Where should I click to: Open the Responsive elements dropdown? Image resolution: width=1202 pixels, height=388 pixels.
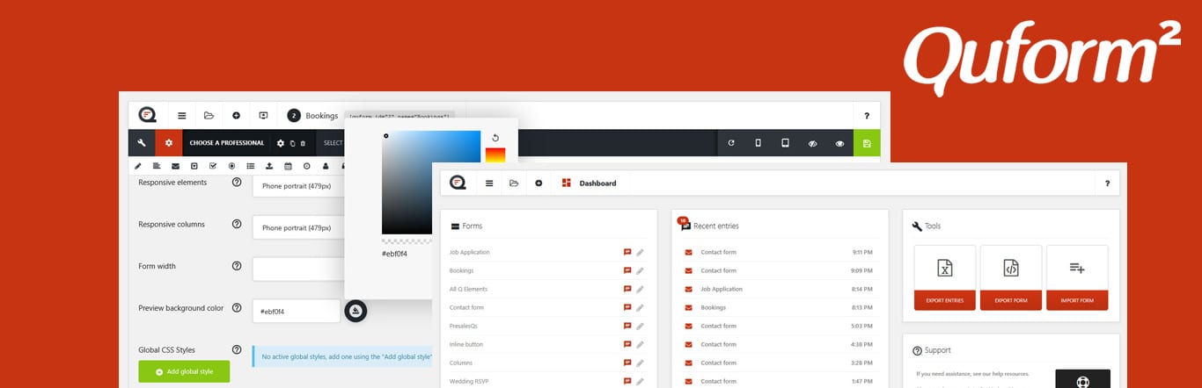(x=298, y=186)
